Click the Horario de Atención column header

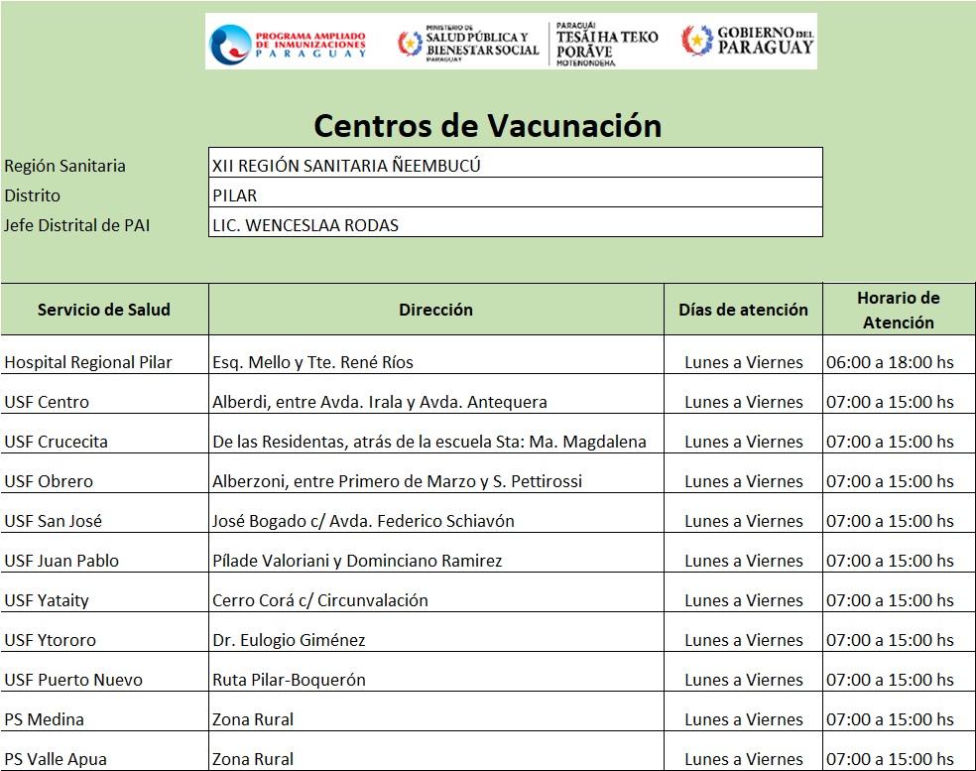[898, 310]
